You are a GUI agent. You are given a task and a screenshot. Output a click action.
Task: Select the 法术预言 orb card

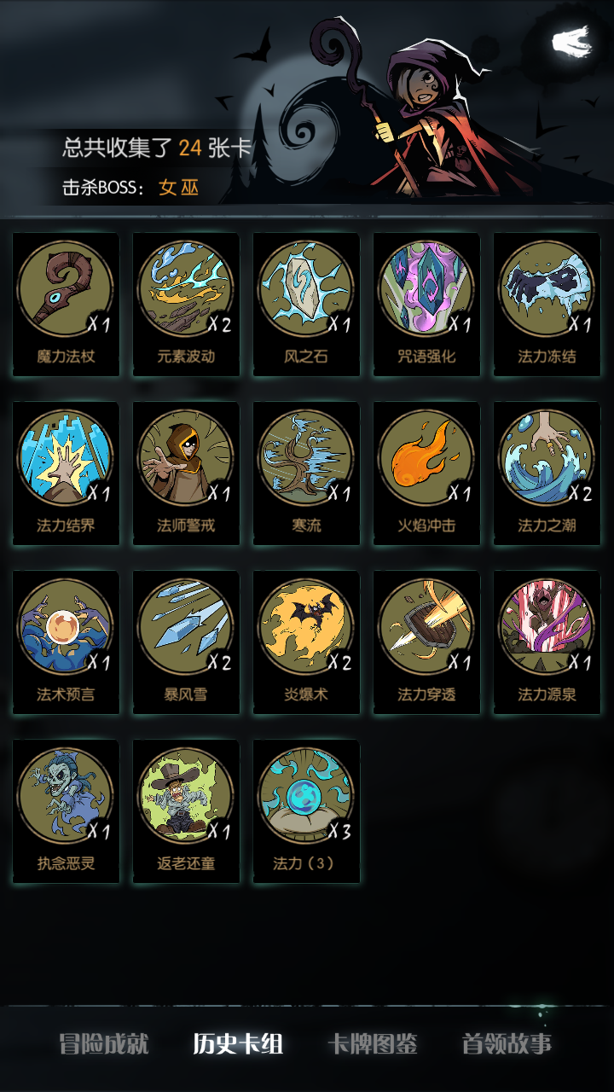point(66,642)
